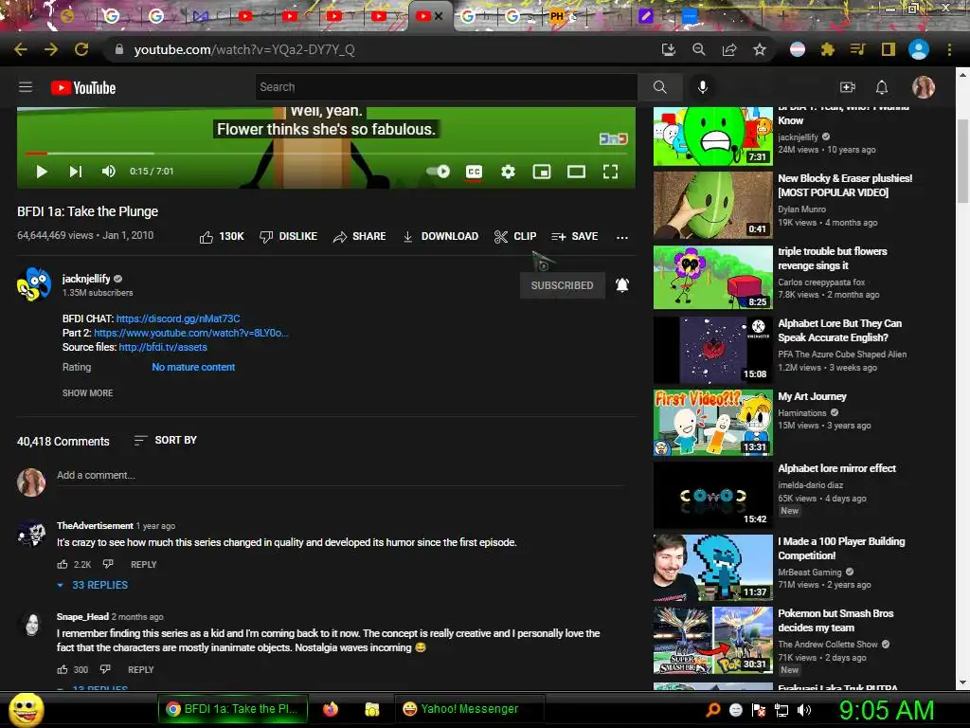Open the account avatar menu
970x728 pixels.
pos(923,87)
